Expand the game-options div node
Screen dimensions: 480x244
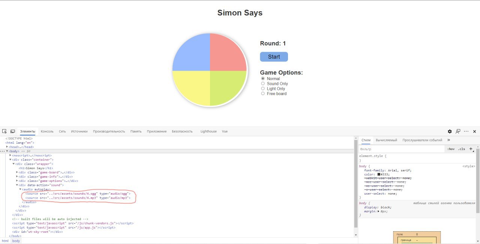pos(17,181)
